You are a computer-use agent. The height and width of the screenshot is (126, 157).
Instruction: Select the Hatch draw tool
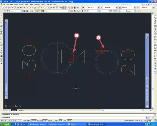2,53
